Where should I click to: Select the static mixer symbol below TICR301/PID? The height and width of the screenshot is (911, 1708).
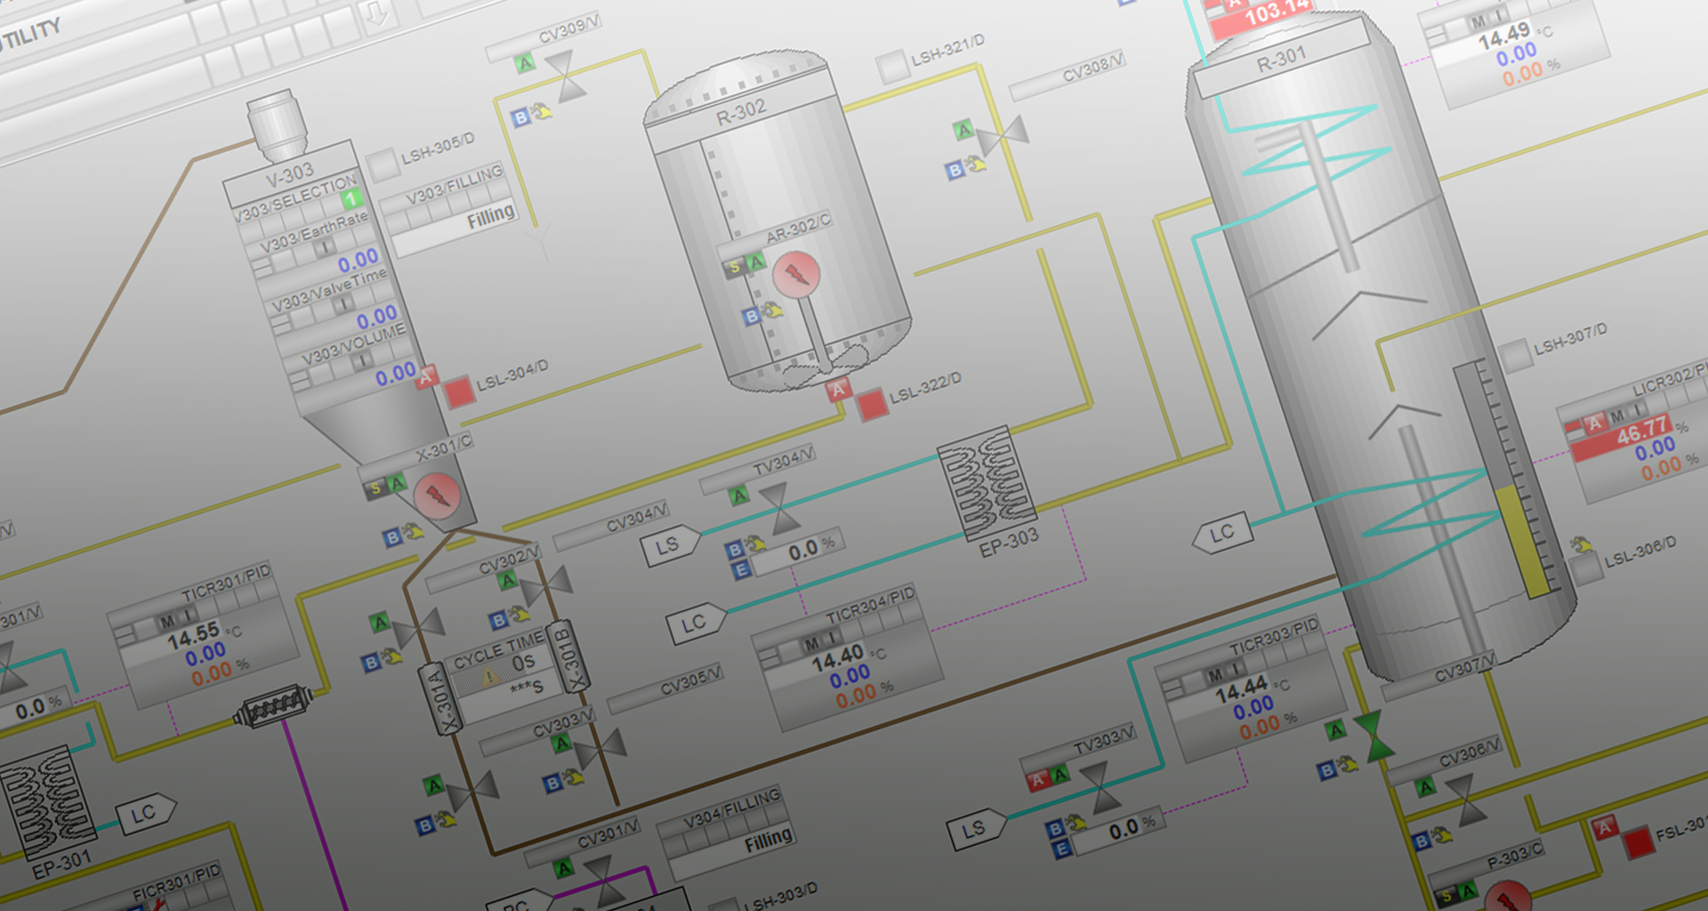[273, 705]
